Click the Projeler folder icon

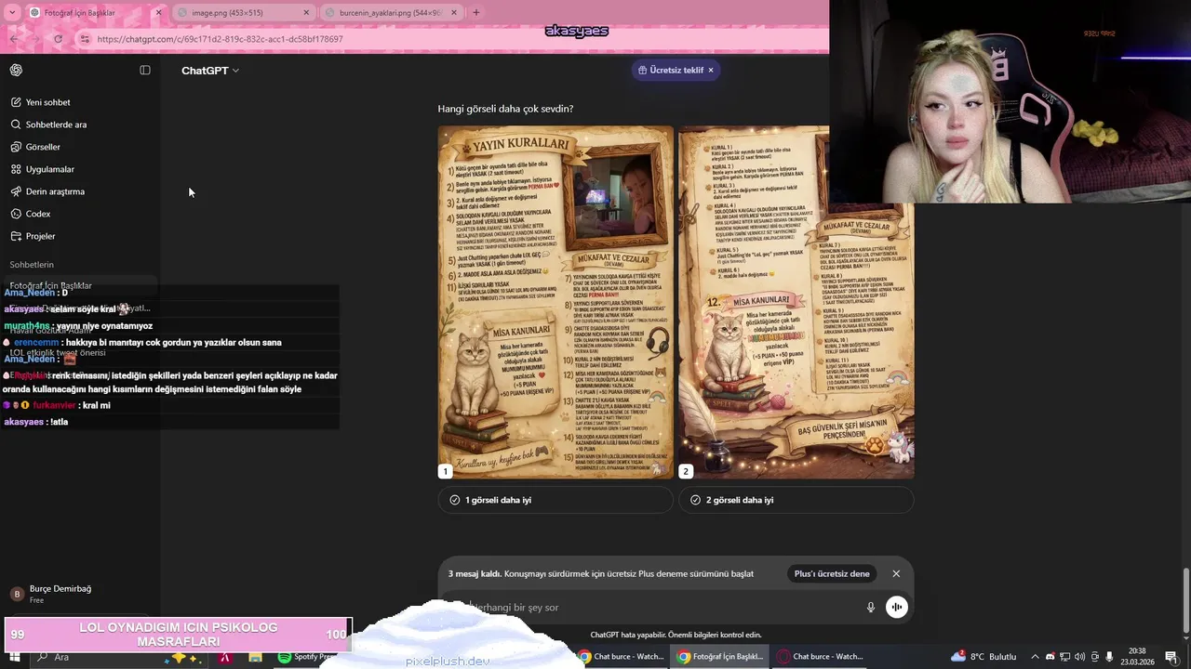17,236
